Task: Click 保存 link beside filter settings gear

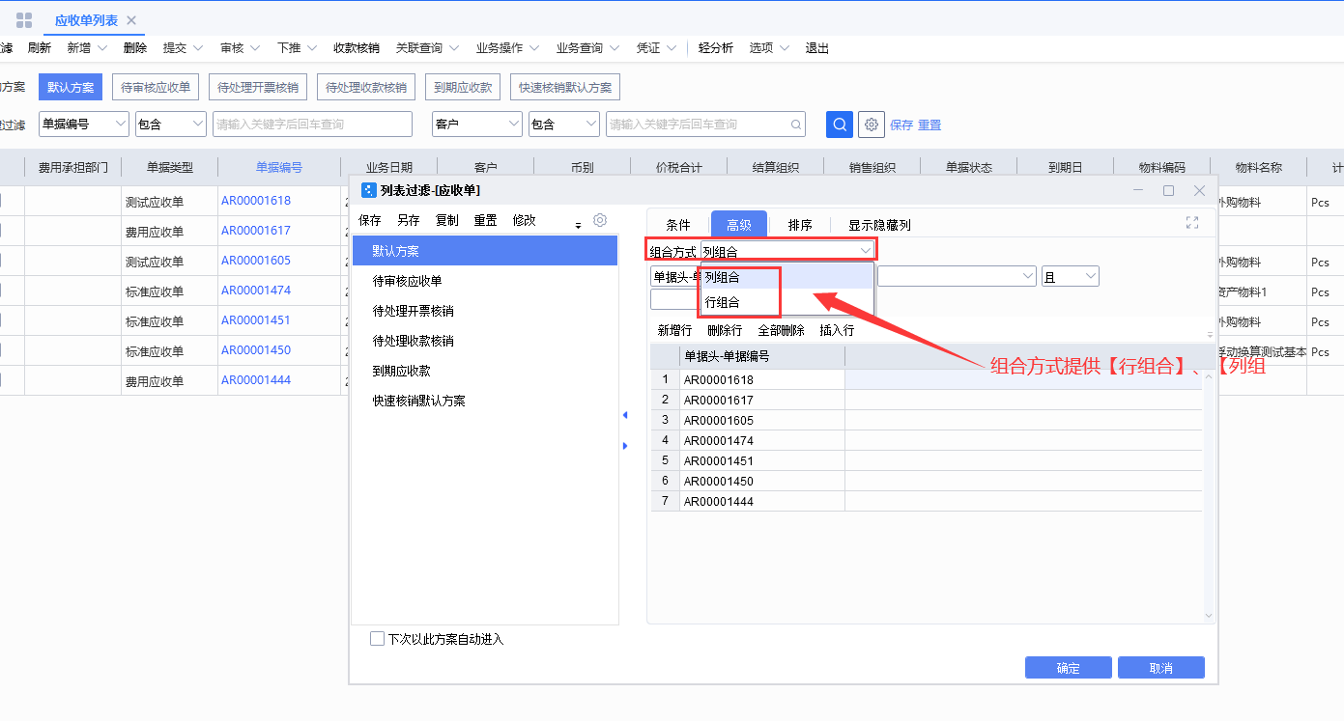Action: pyautogui.click(x=901, y=125)
